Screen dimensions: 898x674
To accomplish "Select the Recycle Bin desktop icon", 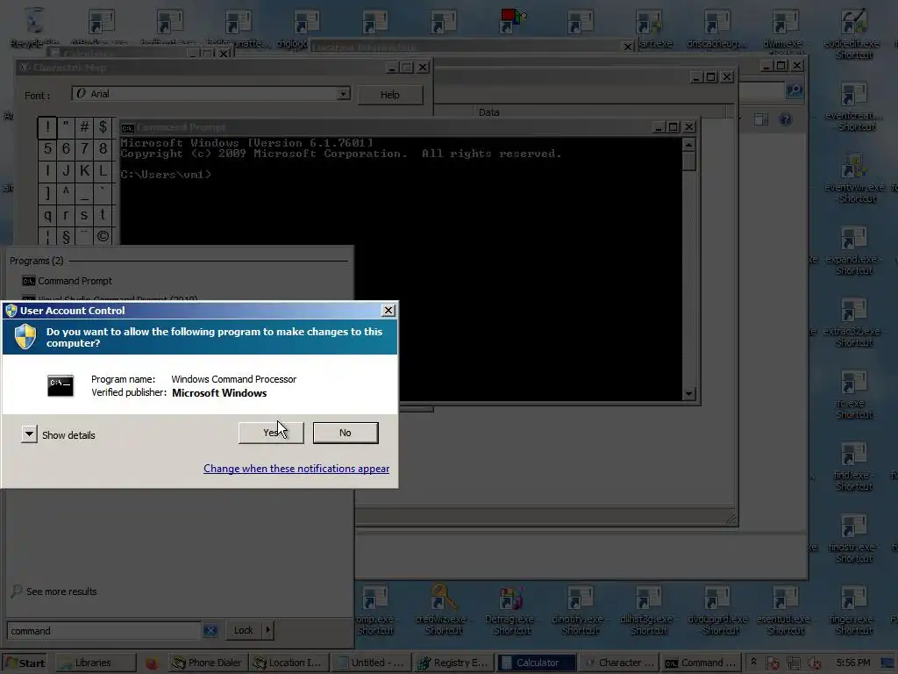I will point(35,28).
